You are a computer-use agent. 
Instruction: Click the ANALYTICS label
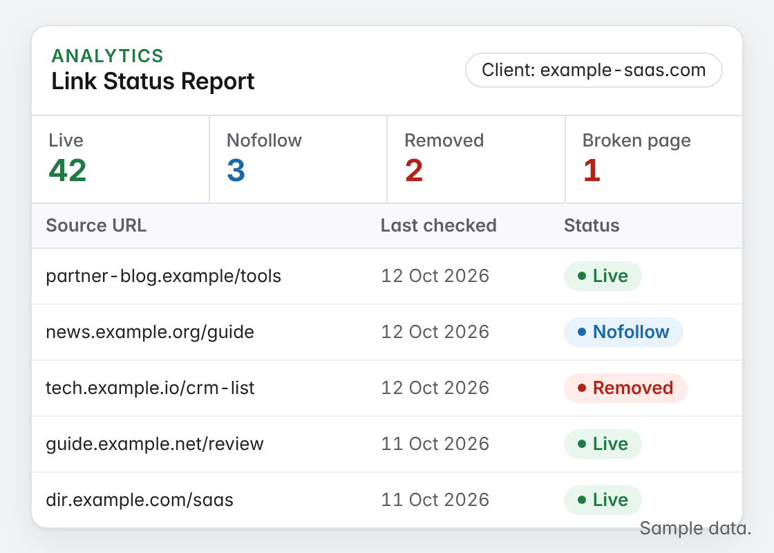[108, 56]
